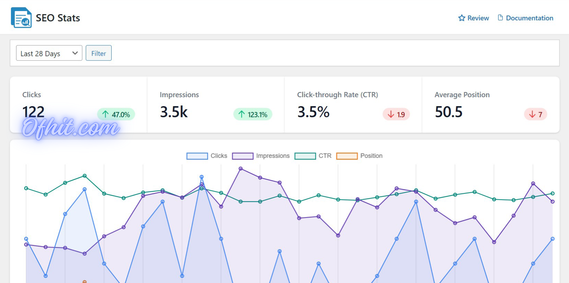Image resolution: width=569 pixels, height=283 pixels.
Task: Open the Review link
Action: point(478,18)
